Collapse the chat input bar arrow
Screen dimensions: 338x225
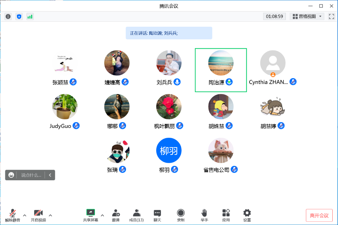coord(50,175)
